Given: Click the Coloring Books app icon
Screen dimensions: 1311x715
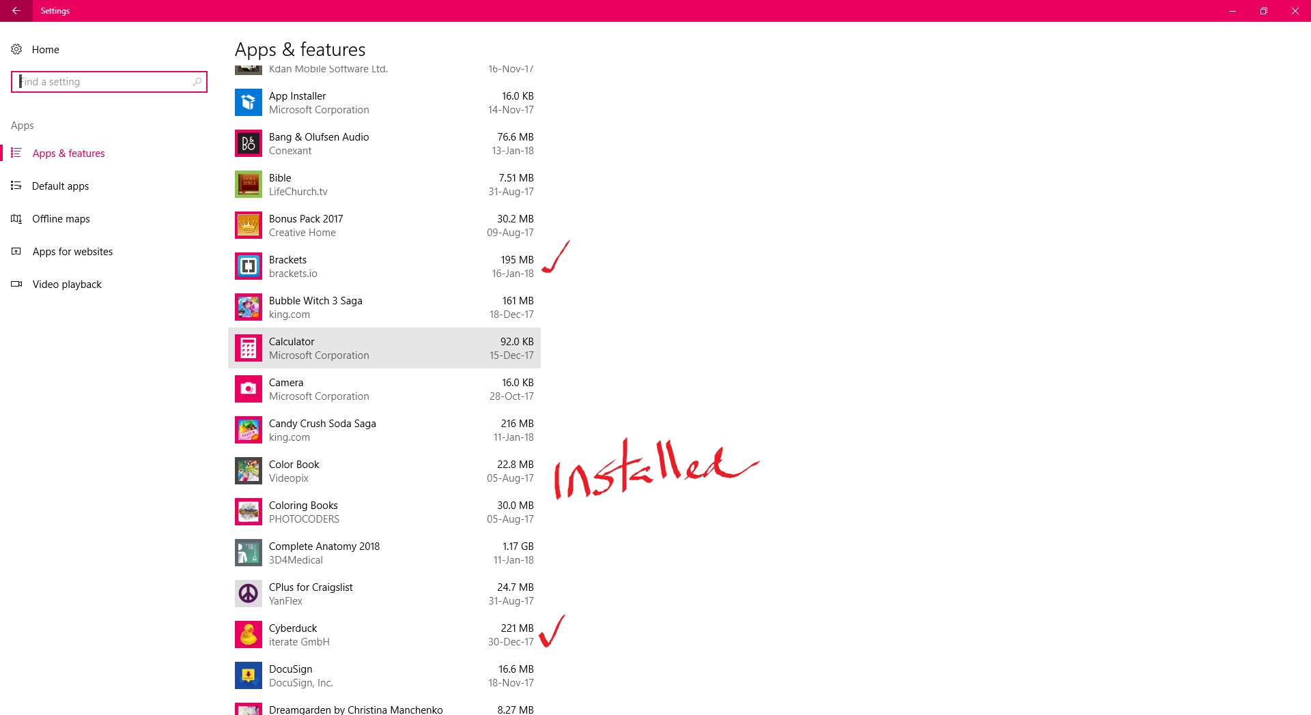Looking at the screenshot, I should [x=249, y=512].
